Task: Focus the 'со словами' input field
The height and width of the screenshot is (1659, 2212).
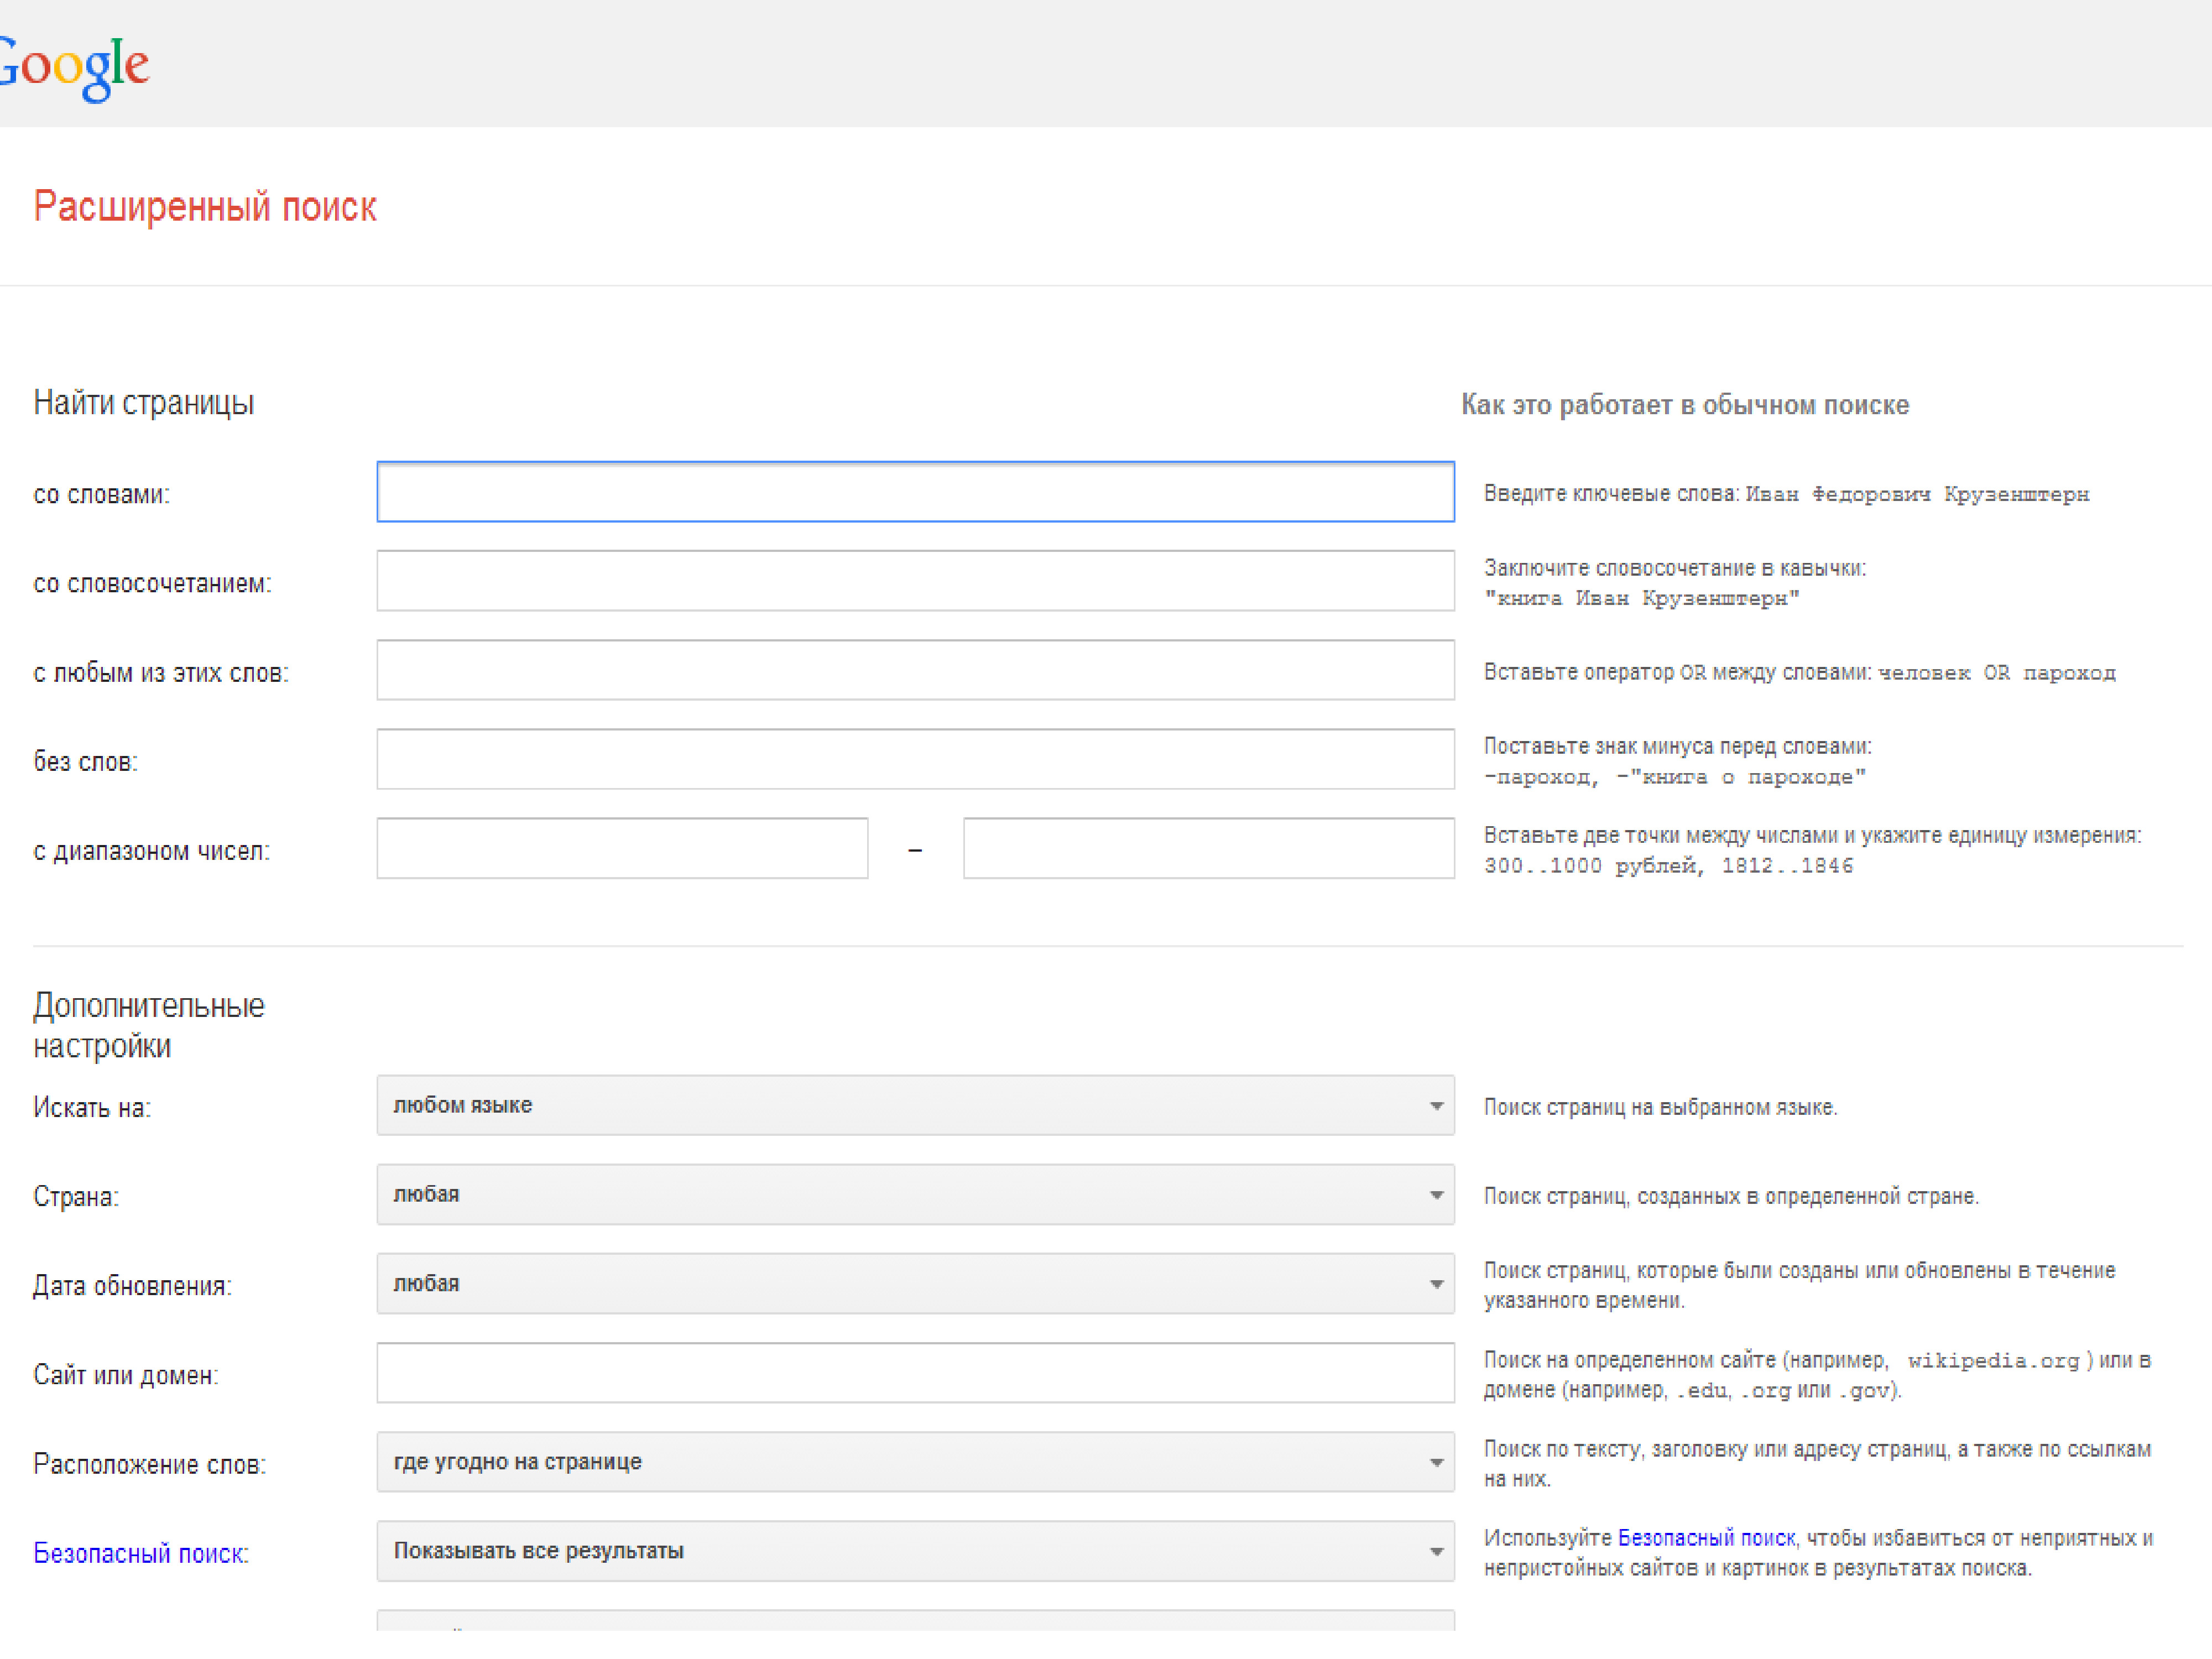Action: tap(915, 492)
